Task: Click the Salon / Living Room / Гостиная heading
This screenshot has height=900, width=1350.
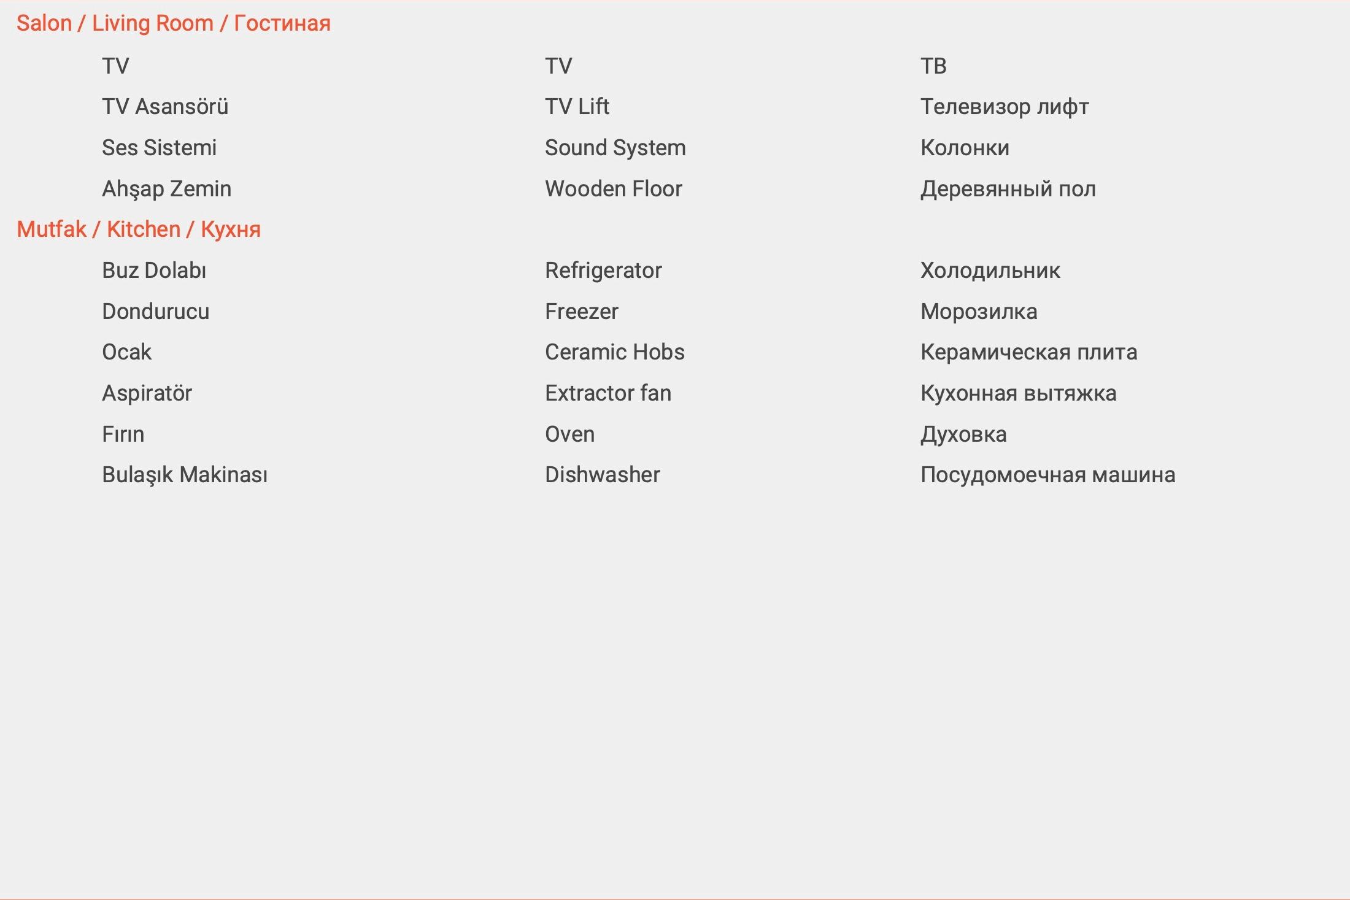Action: point(173,23)
